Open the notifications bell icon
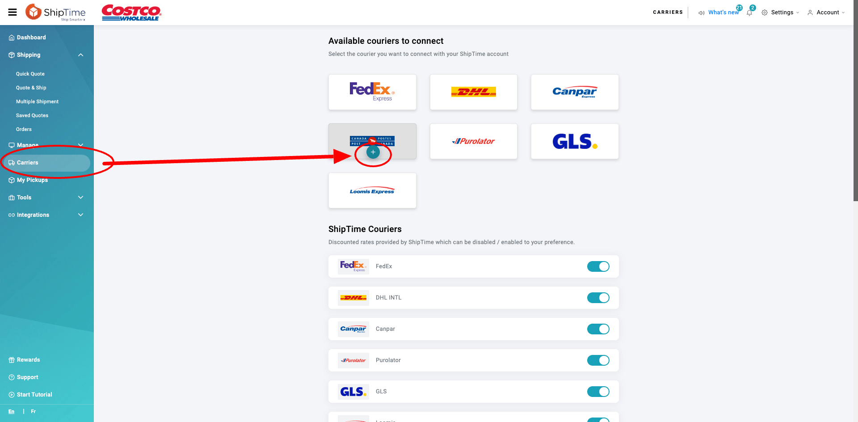 click(749, 13)
